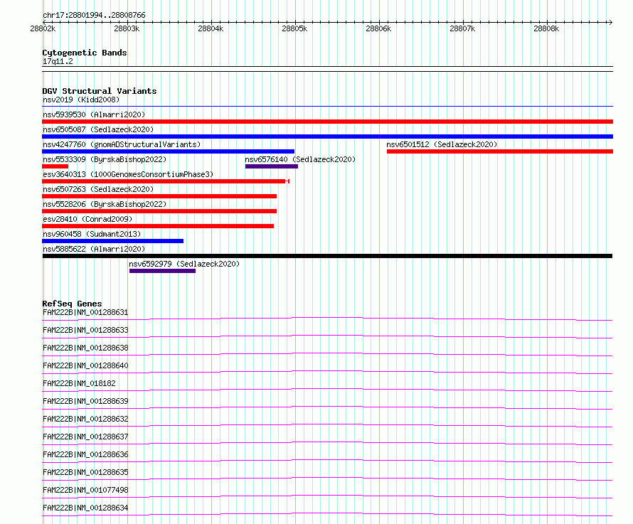Viewport: 633px width, 524px height.
Task: Click the 28803k ruler label
Action: pos(127,28)
